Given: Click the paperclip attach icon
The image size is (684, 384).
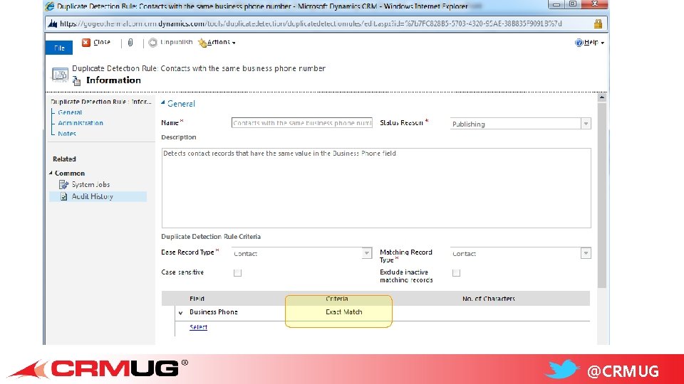Looking at the screenshot, I should (130, 42).
